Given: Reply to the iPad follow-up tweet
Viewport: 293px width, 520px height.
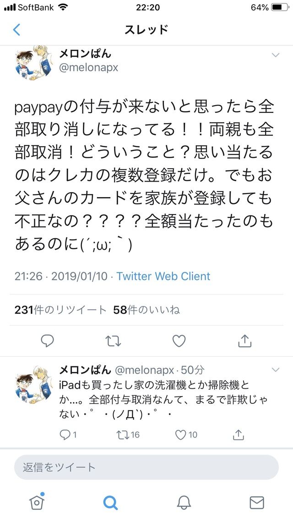Looking at the screenshot, I should coord(68,435).
